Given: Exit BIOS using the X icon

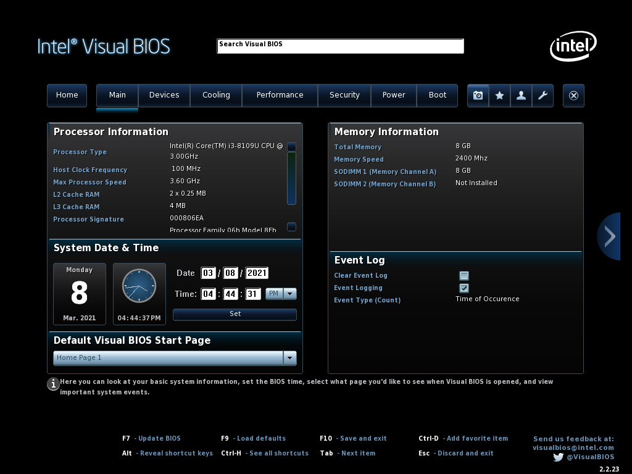Looking at the screenshot, I should (573, 96).
